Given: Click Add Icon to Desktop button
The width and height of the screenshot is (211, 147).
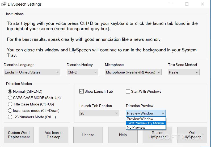Looking at the screenshot, I should point(54,135).
